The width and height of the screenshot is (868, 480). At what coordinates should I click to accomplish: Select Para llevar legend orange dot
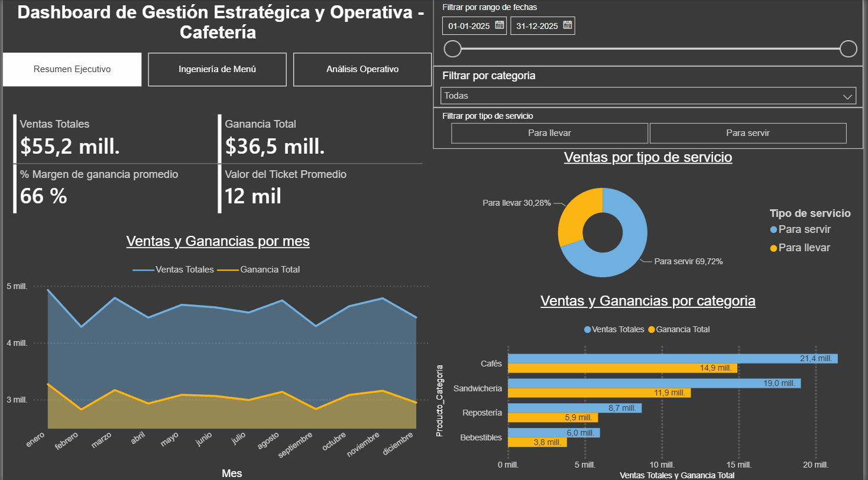click(773, 248)
